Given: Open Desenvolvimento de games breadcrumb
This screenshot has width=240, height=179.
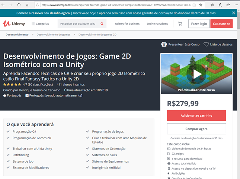Looking at the screenshot, I should coord(54,35).
